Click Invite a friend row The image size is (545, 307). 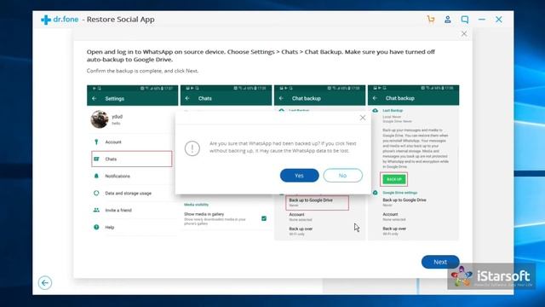(133, 211)
